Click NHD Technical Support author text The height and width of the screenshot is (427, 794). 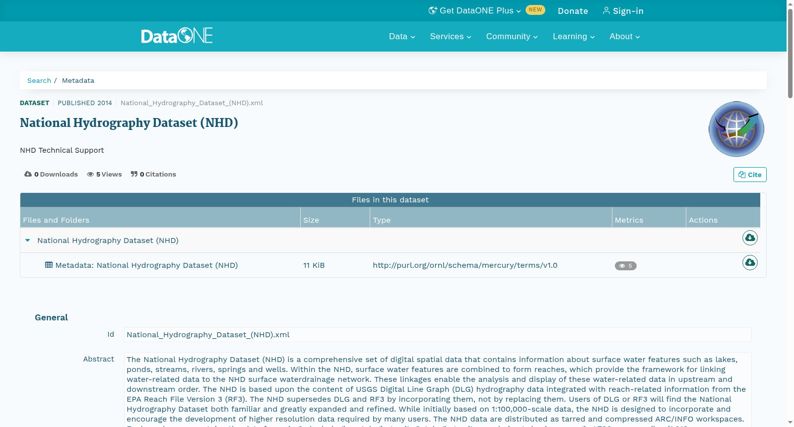[x=62, y=150]
